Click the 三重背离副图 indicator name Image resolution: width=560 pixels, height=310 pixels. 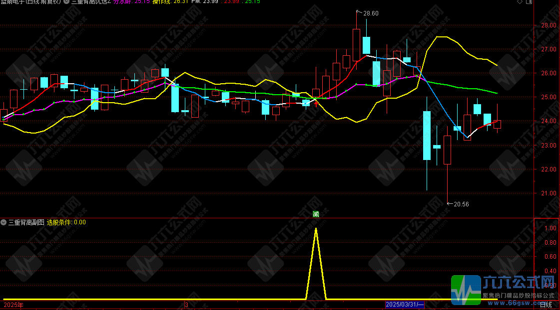pos(26,222)
